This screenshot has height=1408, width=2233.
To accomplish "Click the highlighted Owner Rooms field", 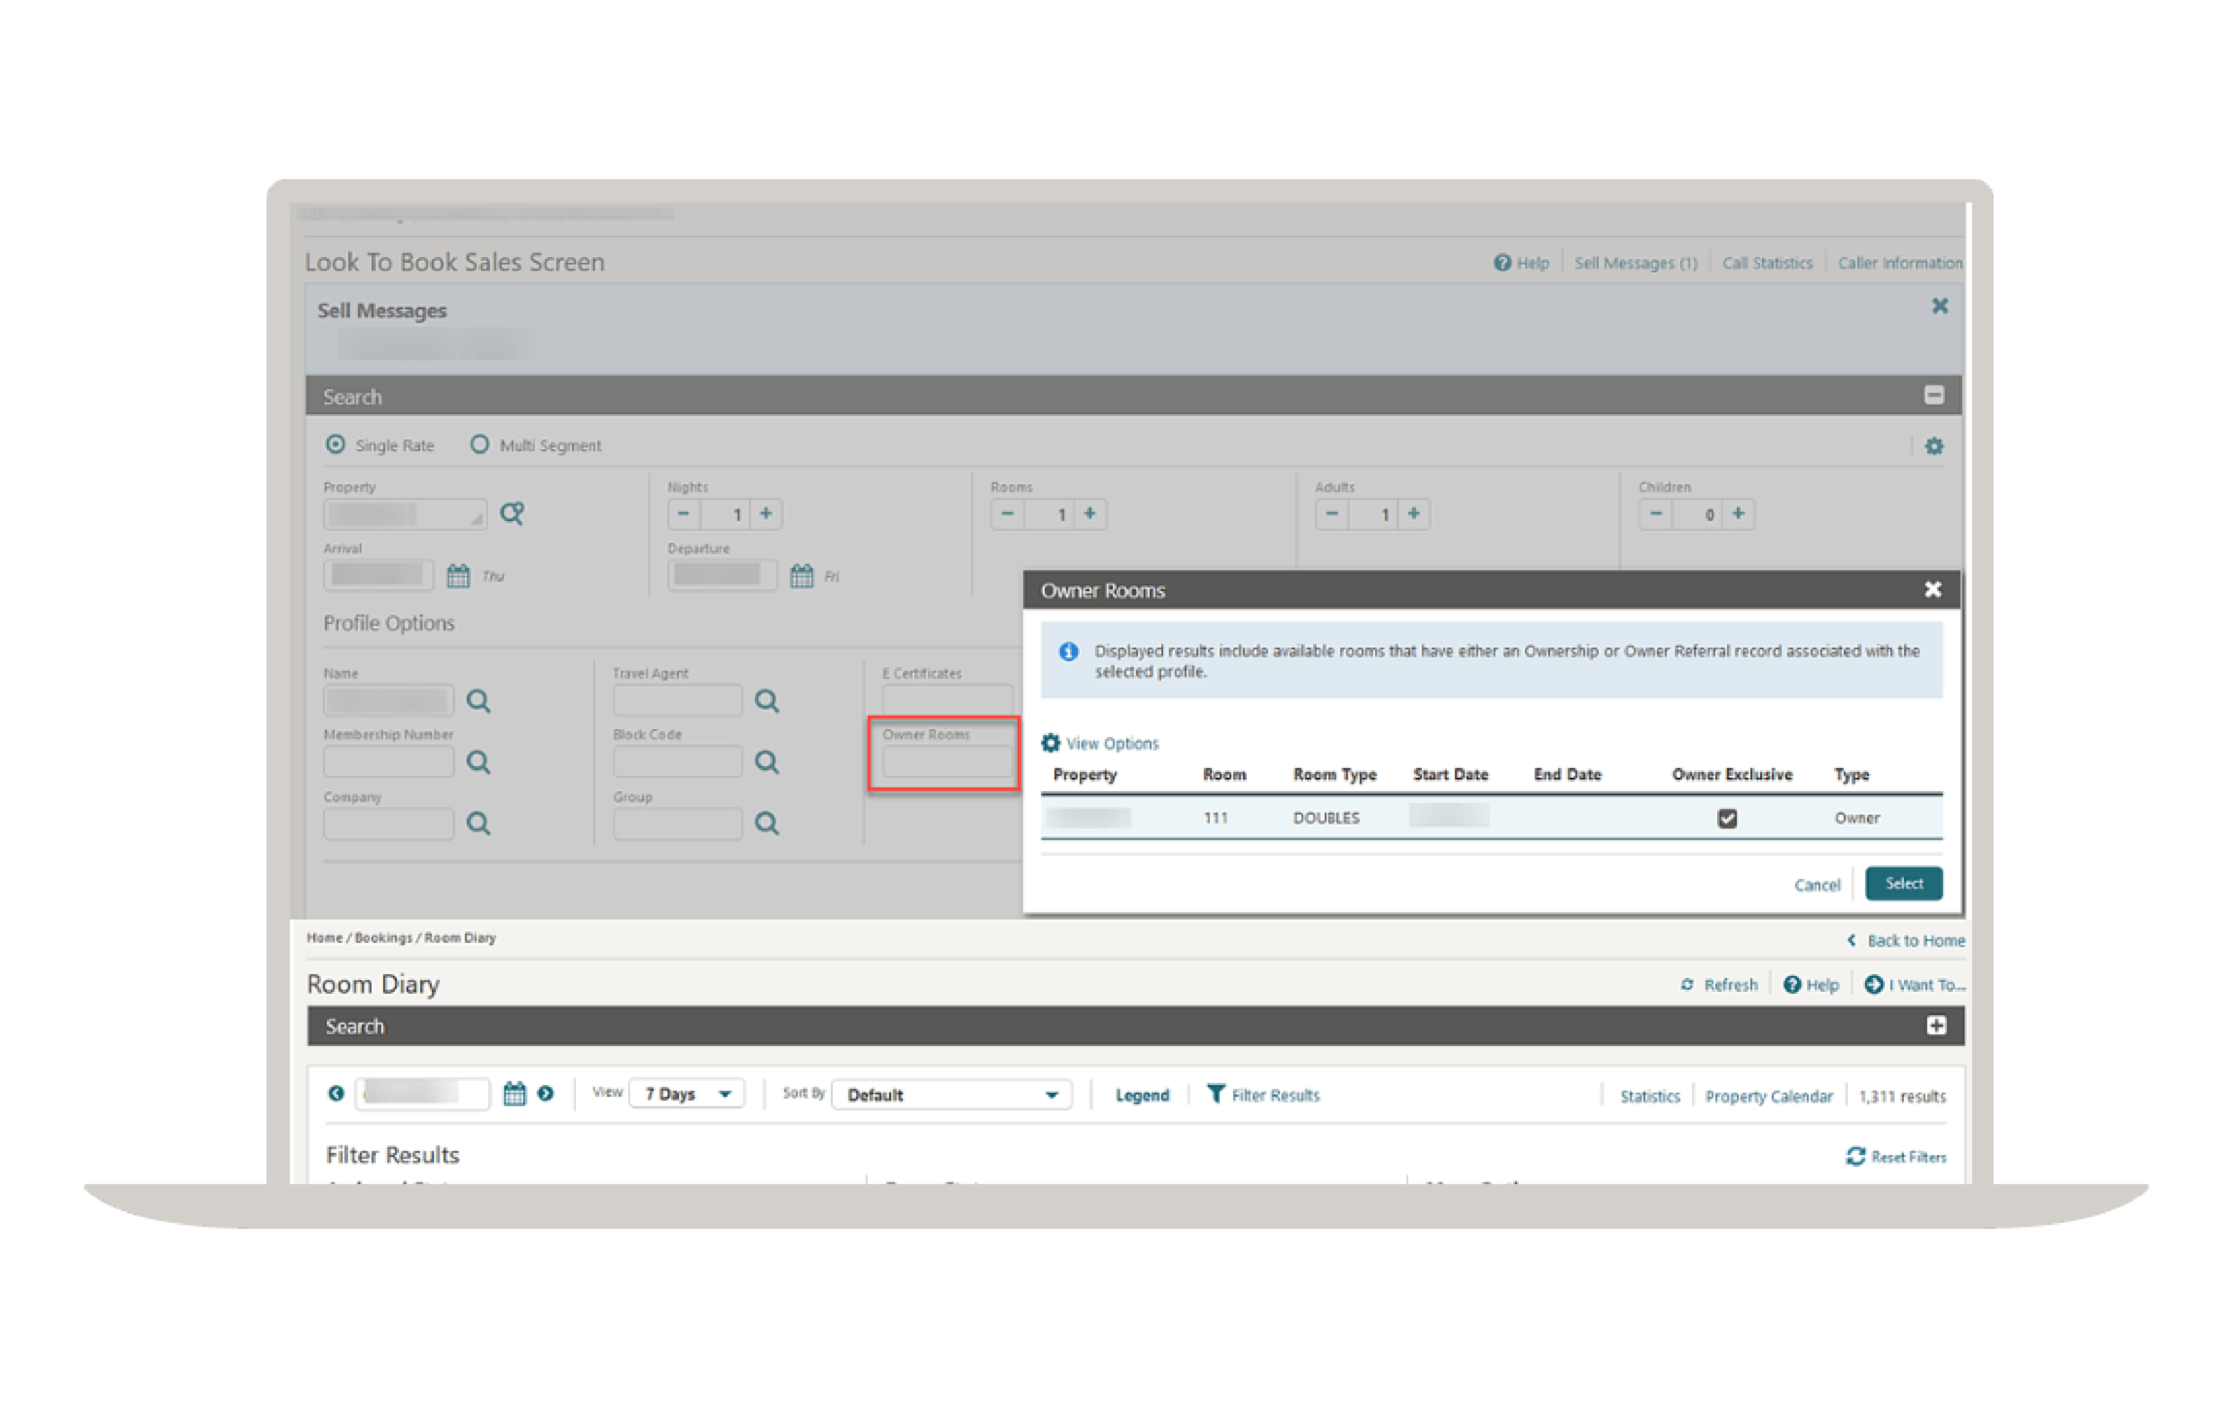I will click(x=944, y=761).
